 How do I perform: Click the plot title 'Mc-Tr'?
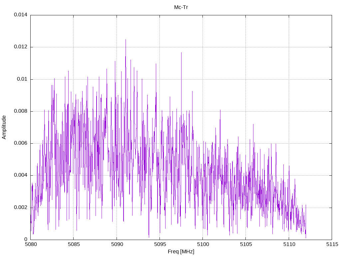tap(181, 7)
